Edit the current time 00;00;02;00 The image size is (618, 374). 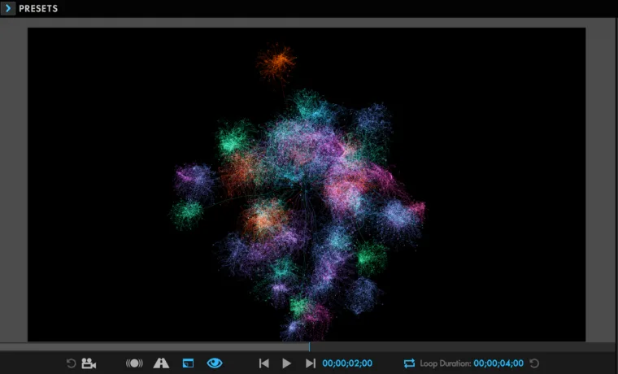tap(347, 363)
